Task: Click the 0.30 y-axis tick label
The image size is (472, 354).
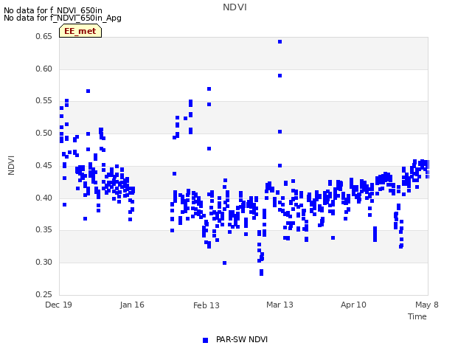Action: (x=44, y=263)
